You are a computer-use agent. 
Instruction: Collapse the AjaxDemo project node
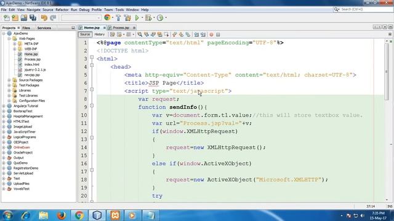tap(4, 33)
